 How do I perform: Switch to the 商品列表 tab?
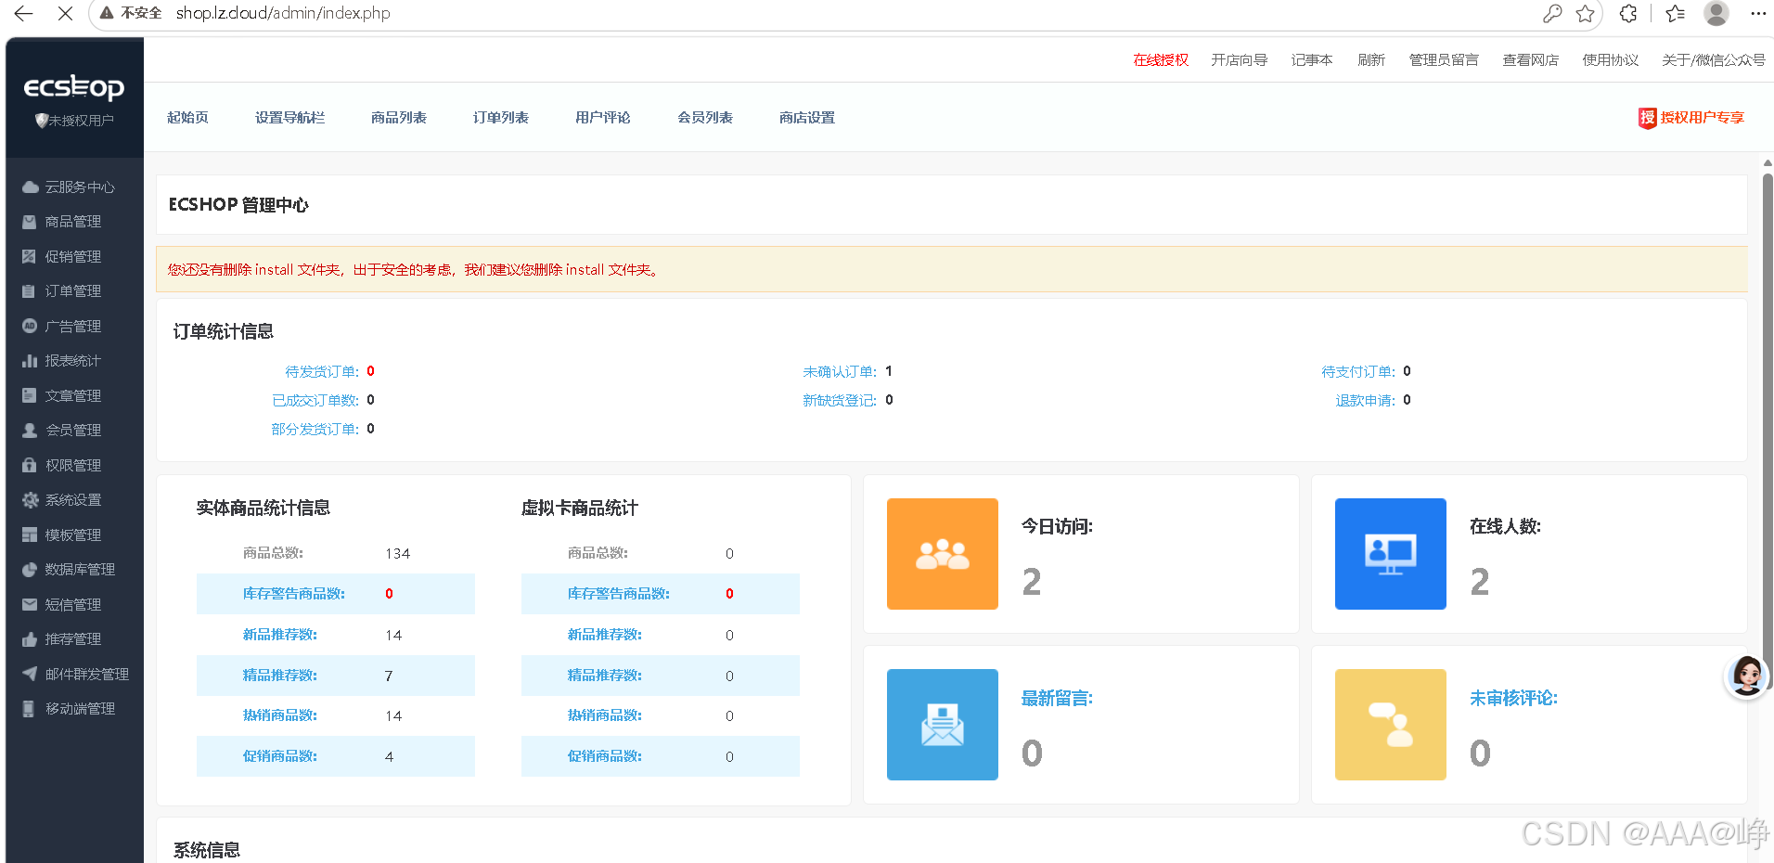[399, 118]
